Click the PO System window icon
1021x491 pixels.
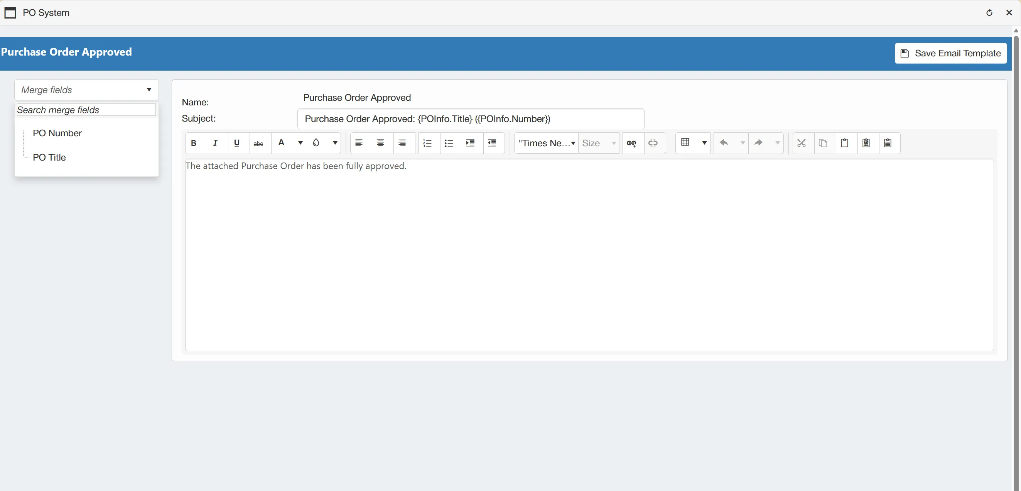click(10, 13)
